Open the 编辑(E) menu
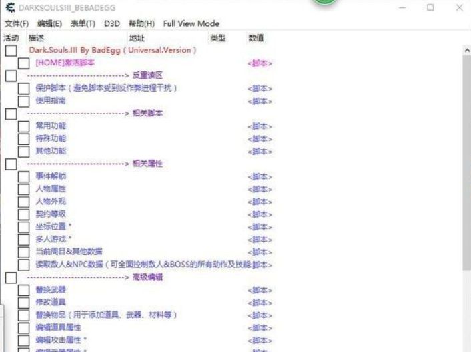The height and width of the screenshot is (352, 471). (49, 24)
